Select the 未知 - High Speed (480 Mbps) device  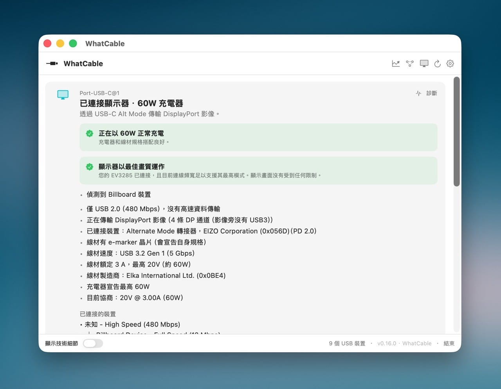tap(132, 325)
